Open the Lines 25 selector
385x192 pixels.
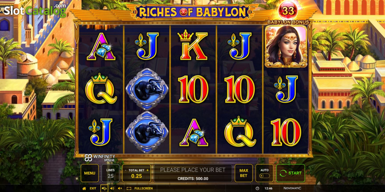point(111,173)
